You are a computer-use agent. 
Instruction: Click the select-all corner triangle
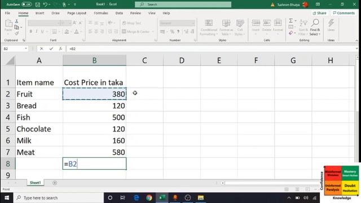tap(10, 60)
